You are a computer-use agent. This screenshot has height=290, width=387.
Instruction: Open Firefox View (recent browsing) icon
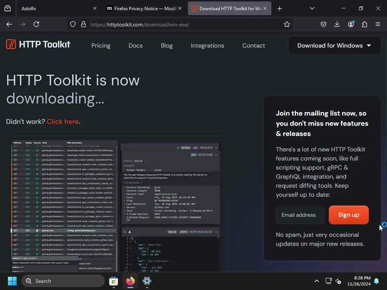8,8
